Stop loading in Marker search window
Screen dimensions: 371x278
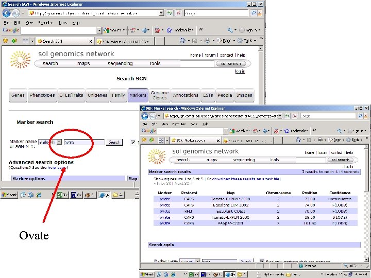click(295, 116)
